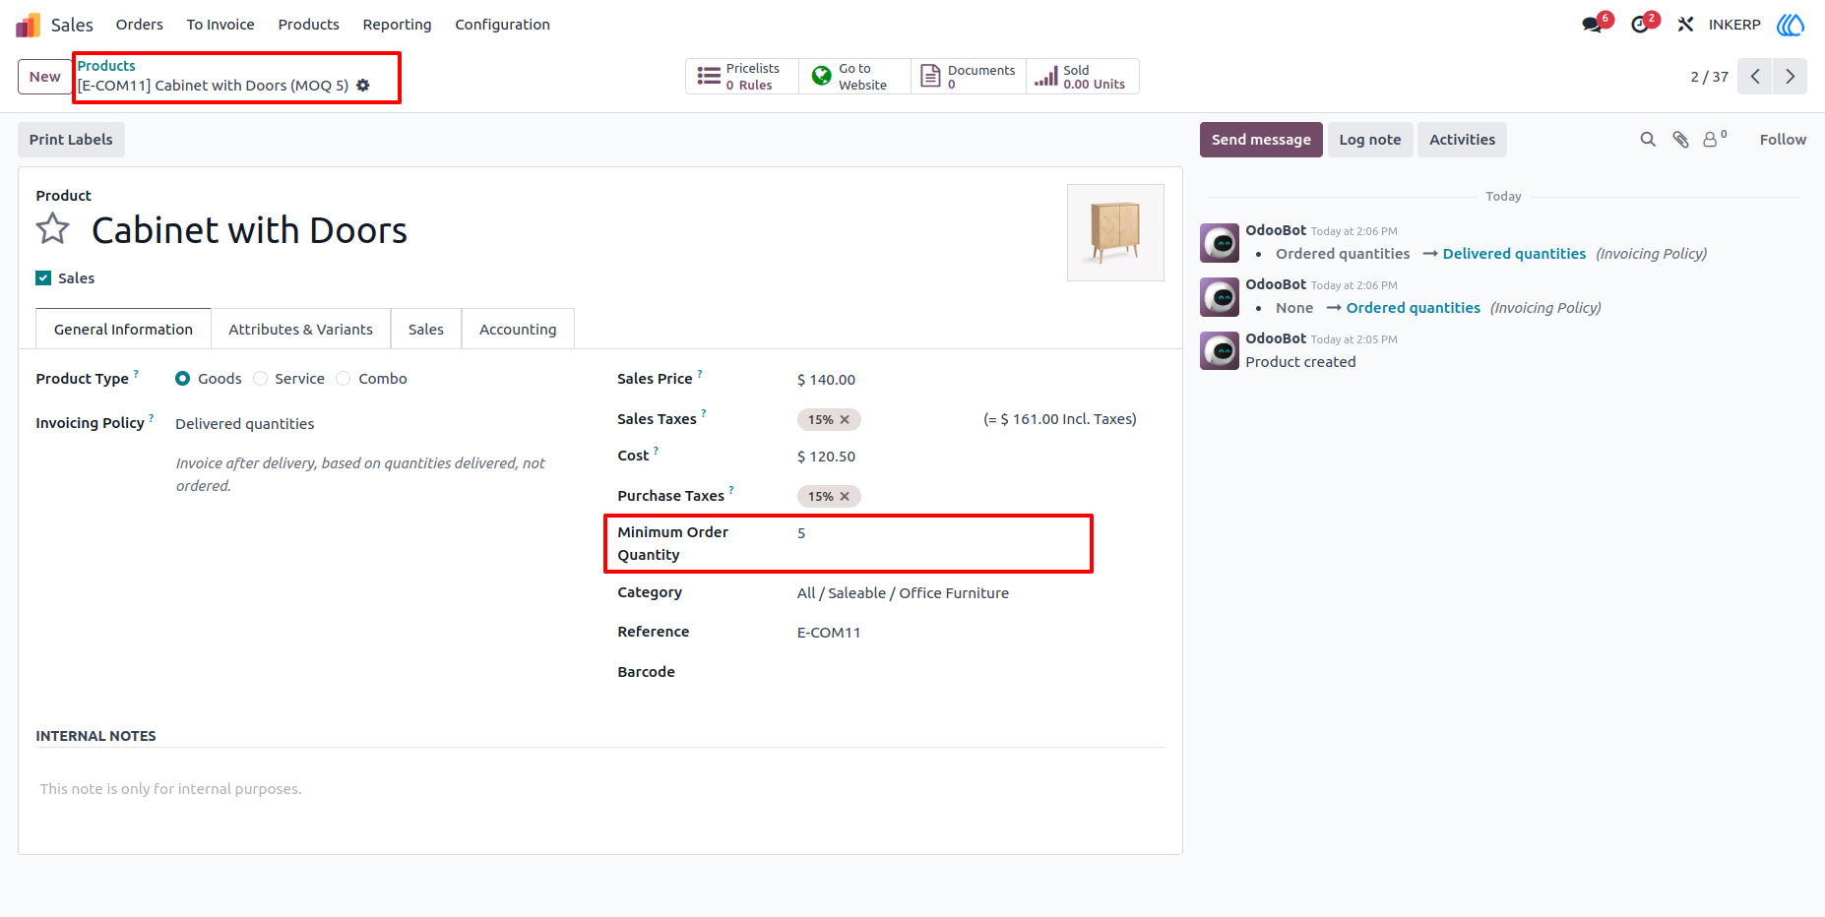Click the Log note button
This screenshot has height=917, width=1825.
[1370, 140]
